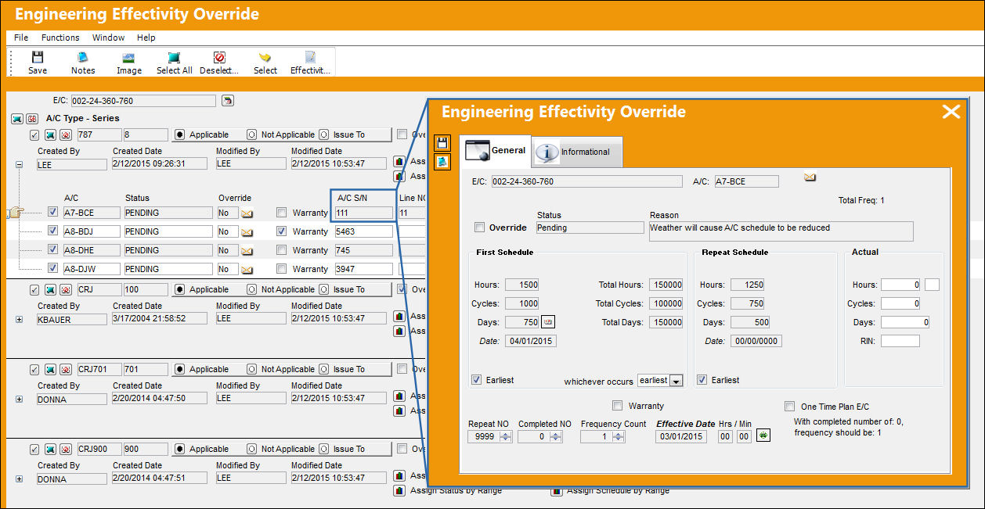The width and height of the screenshot is (985, 509).
Task: Open the 'whichever occurs' earliest dropdown
Action: click(x=677, y=381)
